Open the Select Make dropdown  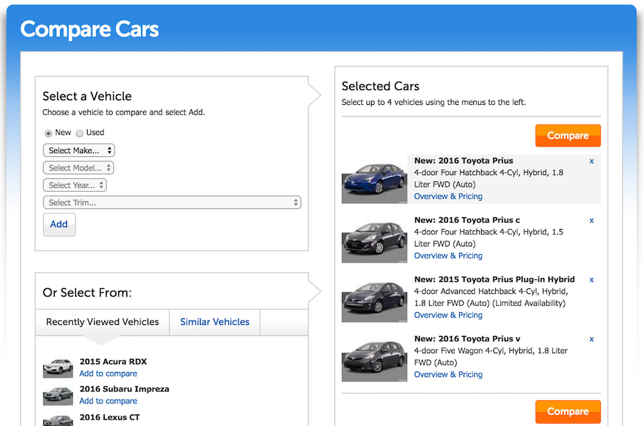point(79,150)
